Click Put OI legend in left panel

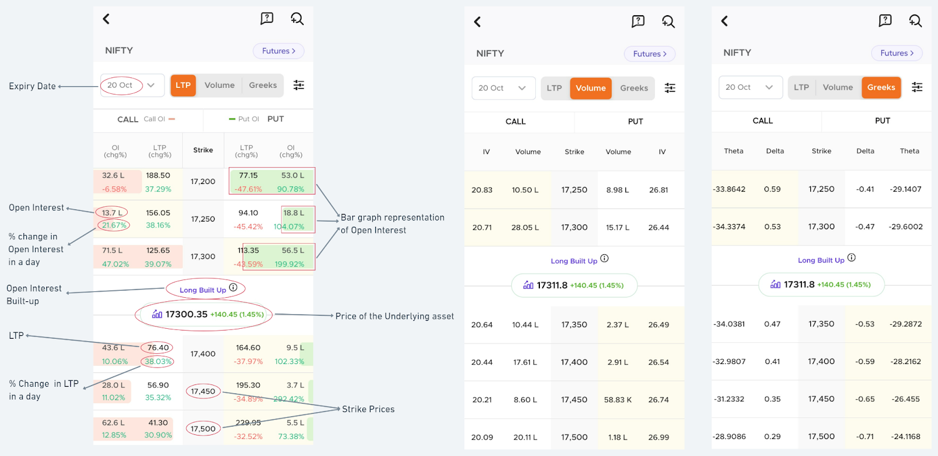[x=244, y=119]
